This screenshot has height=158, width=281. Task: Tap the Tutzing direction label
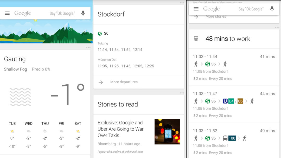coord(103,43)
